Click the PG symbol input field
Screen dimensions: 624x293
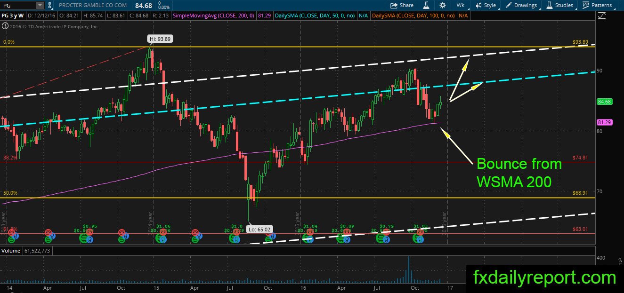pos(18,5)
